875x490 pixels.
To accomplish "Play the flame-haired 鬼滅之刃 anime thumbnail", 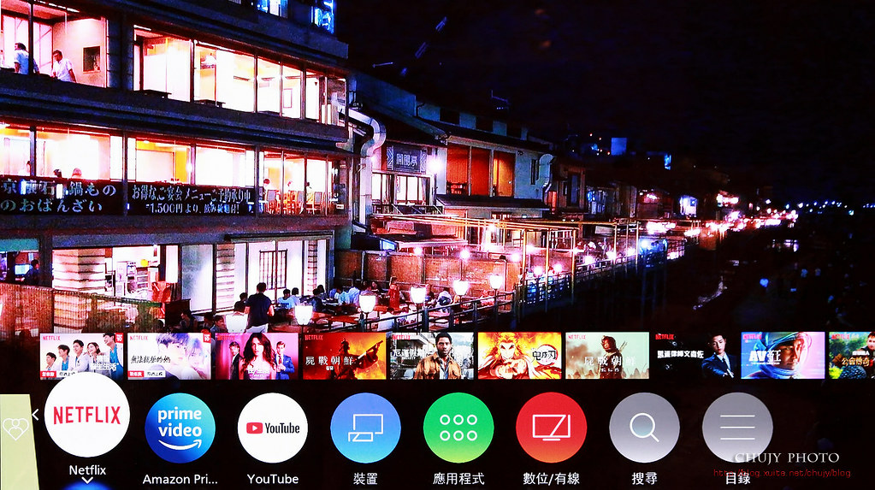I will (x=519, y=356).
